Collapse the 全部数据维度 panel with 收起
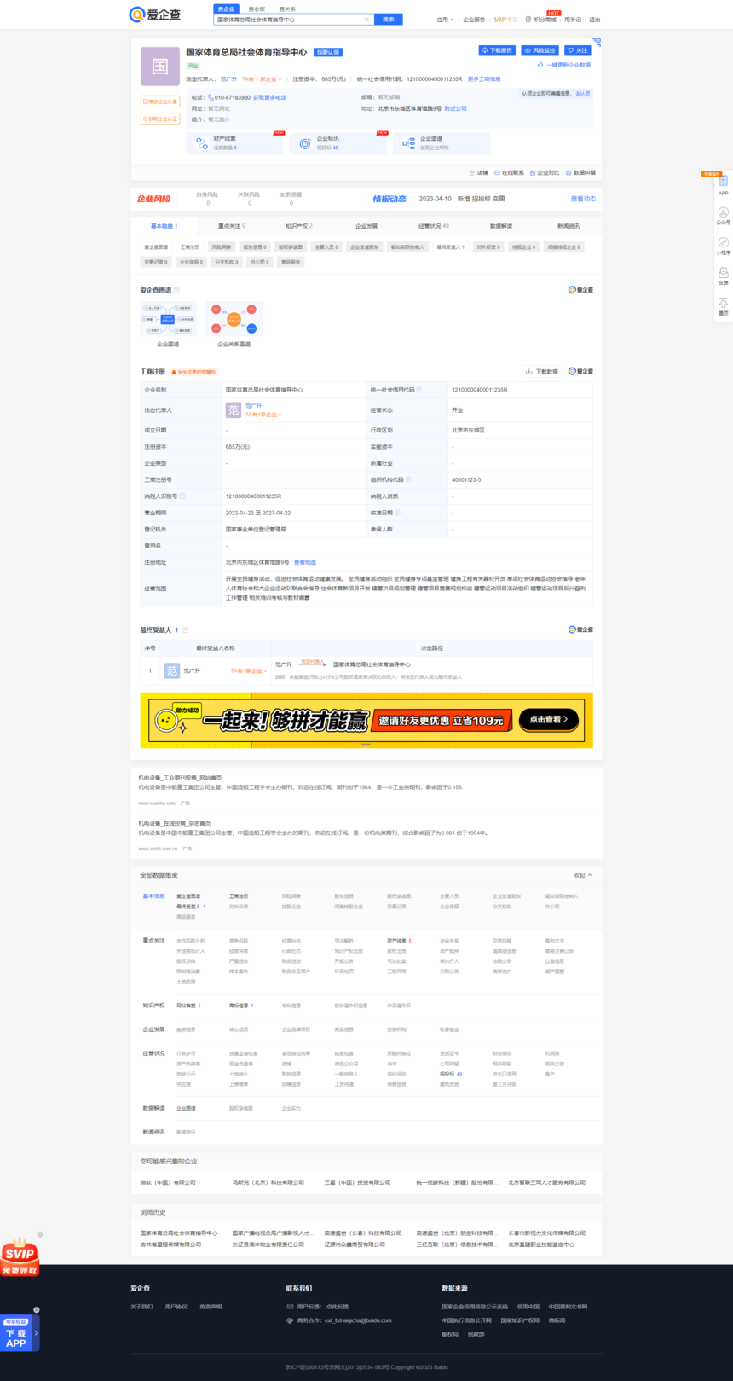This screenshot has width=733, height=1381. (x=583, y=875)
